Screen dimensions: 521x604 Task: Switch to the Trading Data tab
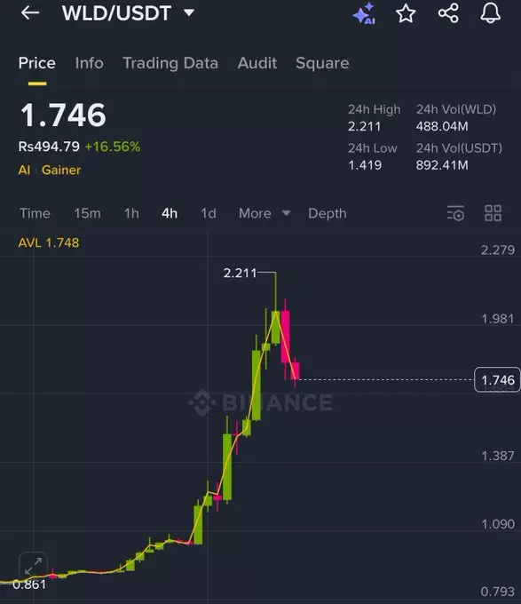170,63
